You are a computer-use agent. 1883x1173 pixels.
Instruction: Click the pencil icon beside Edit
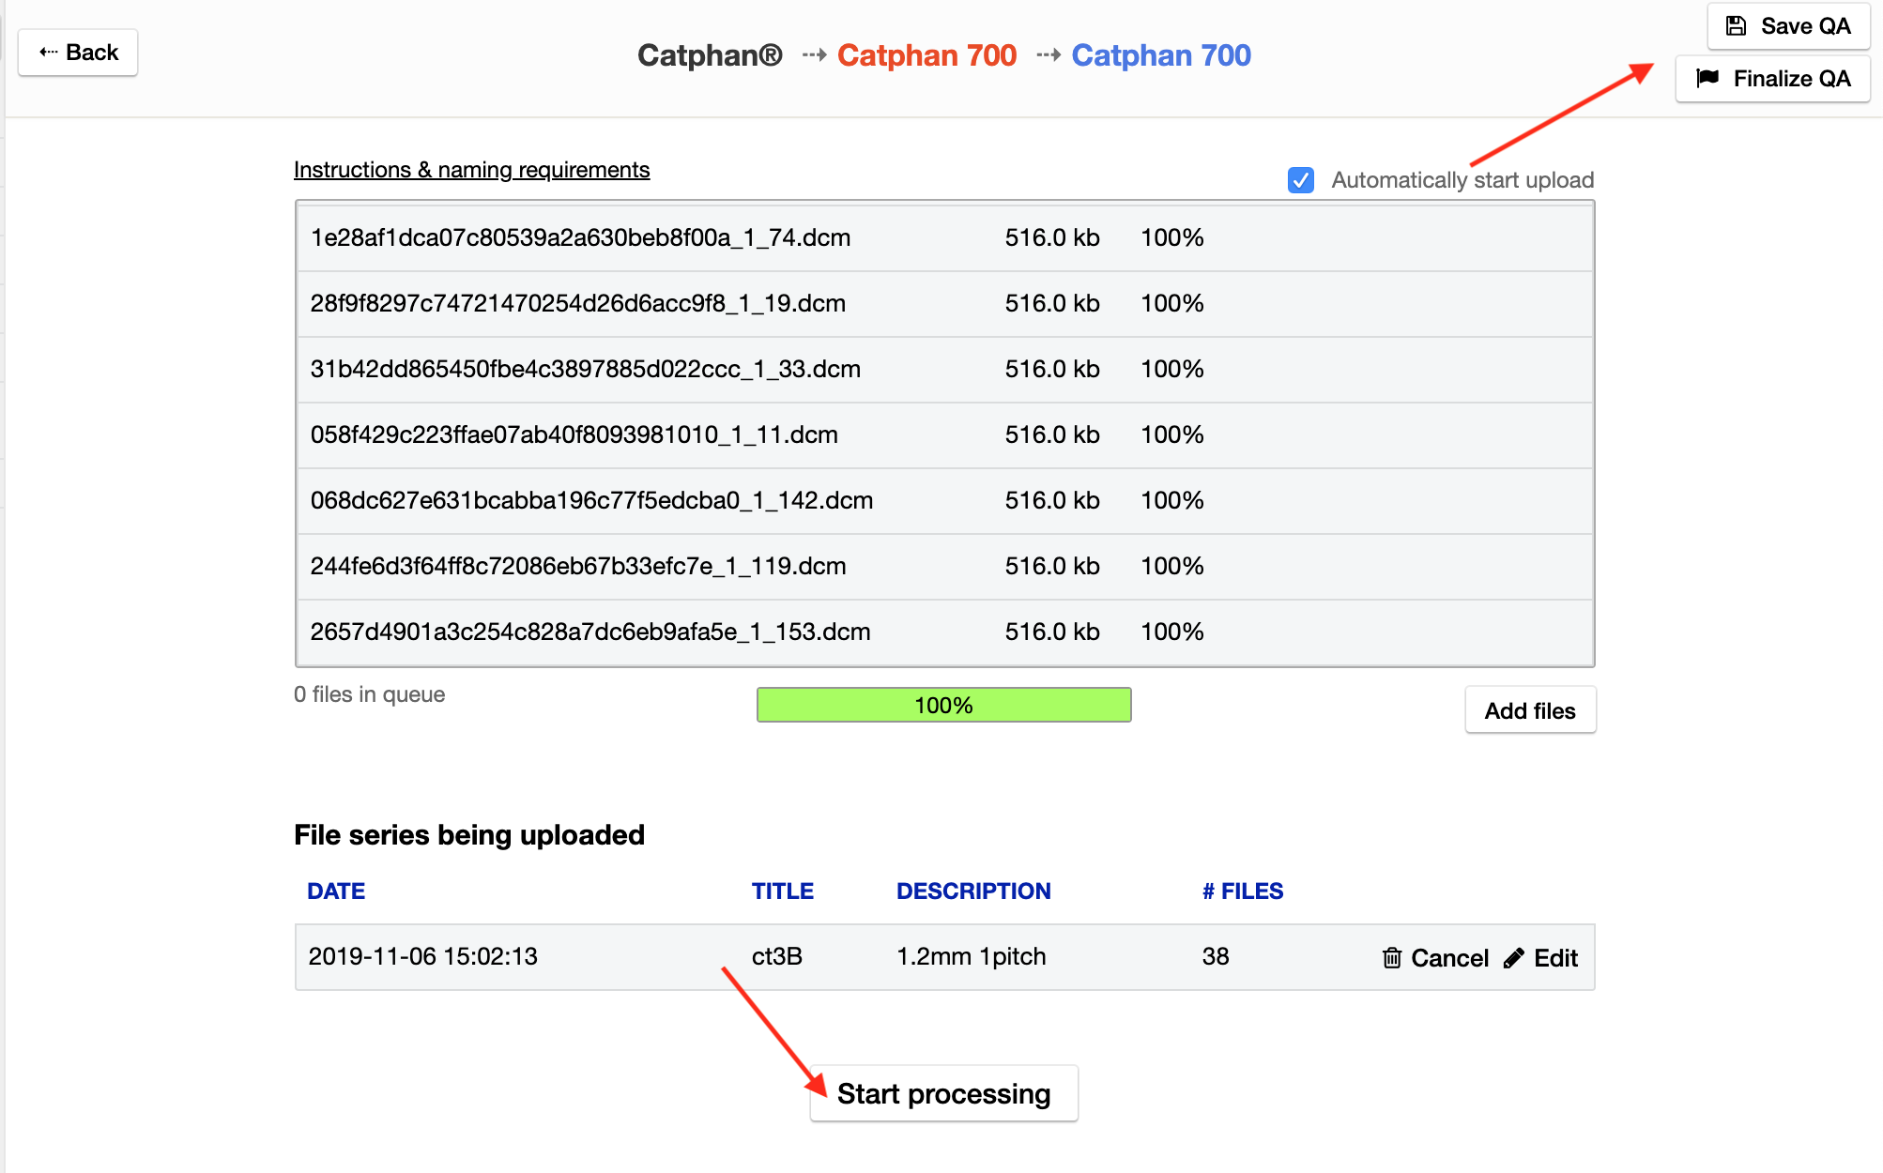[1513, 958]
